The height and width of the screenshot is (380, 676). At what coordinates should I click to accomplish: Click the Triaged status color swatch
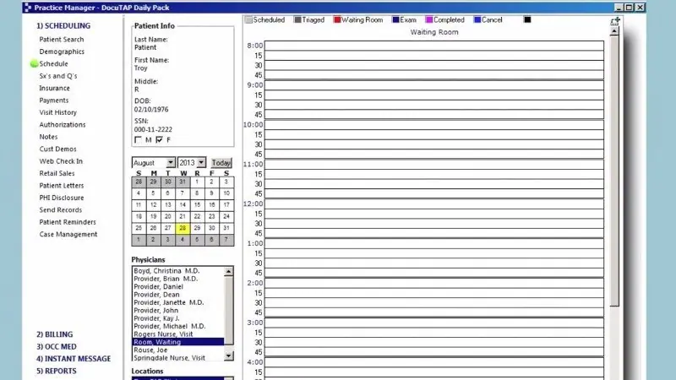[297, 19]
